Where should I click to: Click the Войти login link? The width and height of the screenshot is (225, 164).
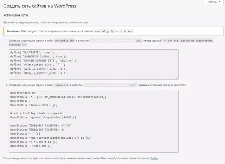[x=154, y=158]
